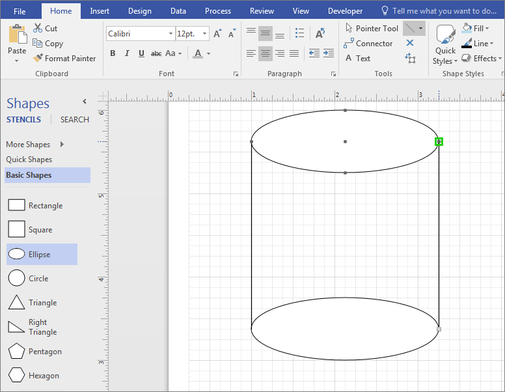This screenshot has width=505, height=392.
Task: Pick the Square shape
Action: (x=31, y=229)
